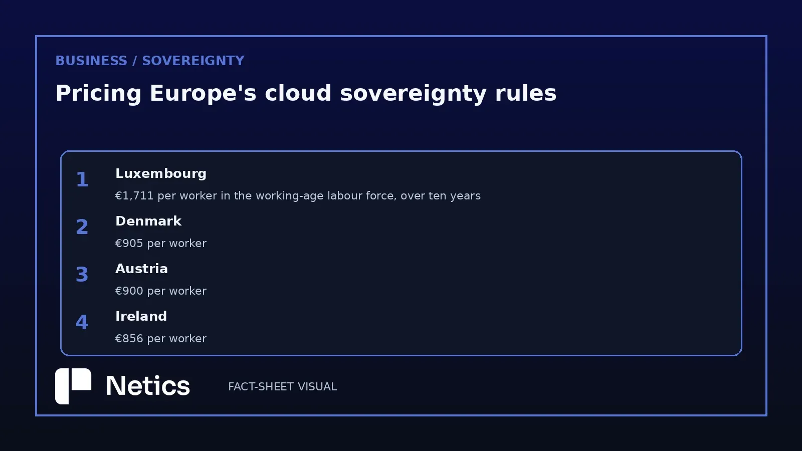Select the Denmark entry title
802x451 pixels.
pos(148,221)
